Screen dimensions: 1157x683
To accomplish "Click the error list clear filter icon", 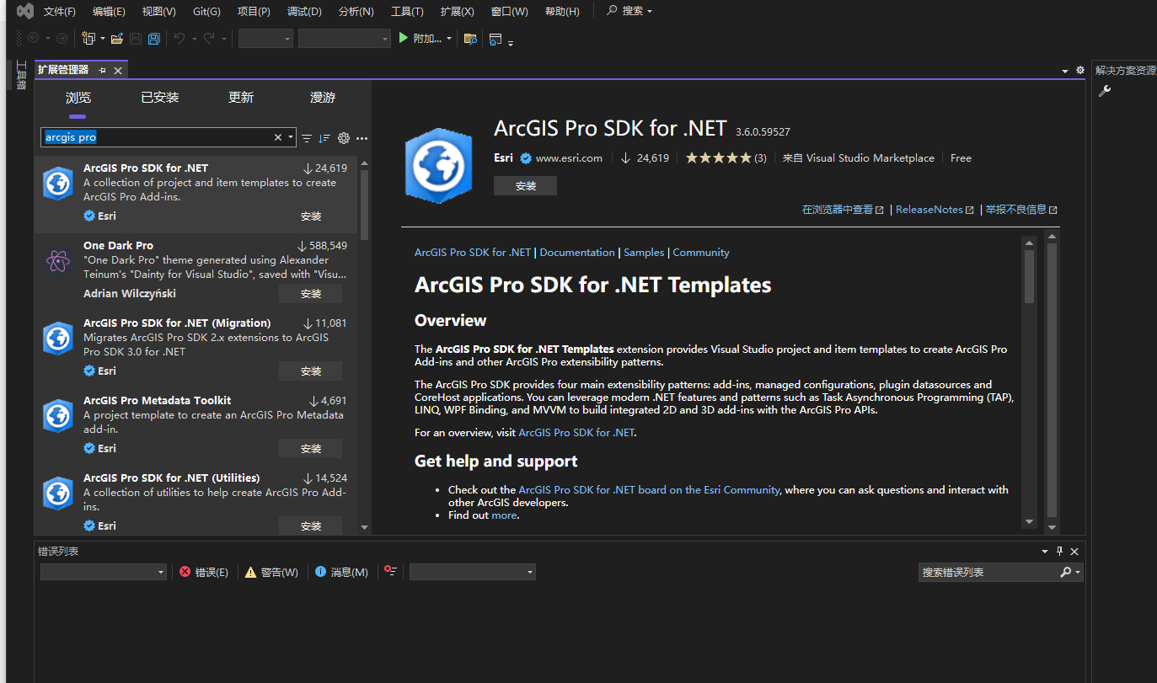I will point(390,571).
